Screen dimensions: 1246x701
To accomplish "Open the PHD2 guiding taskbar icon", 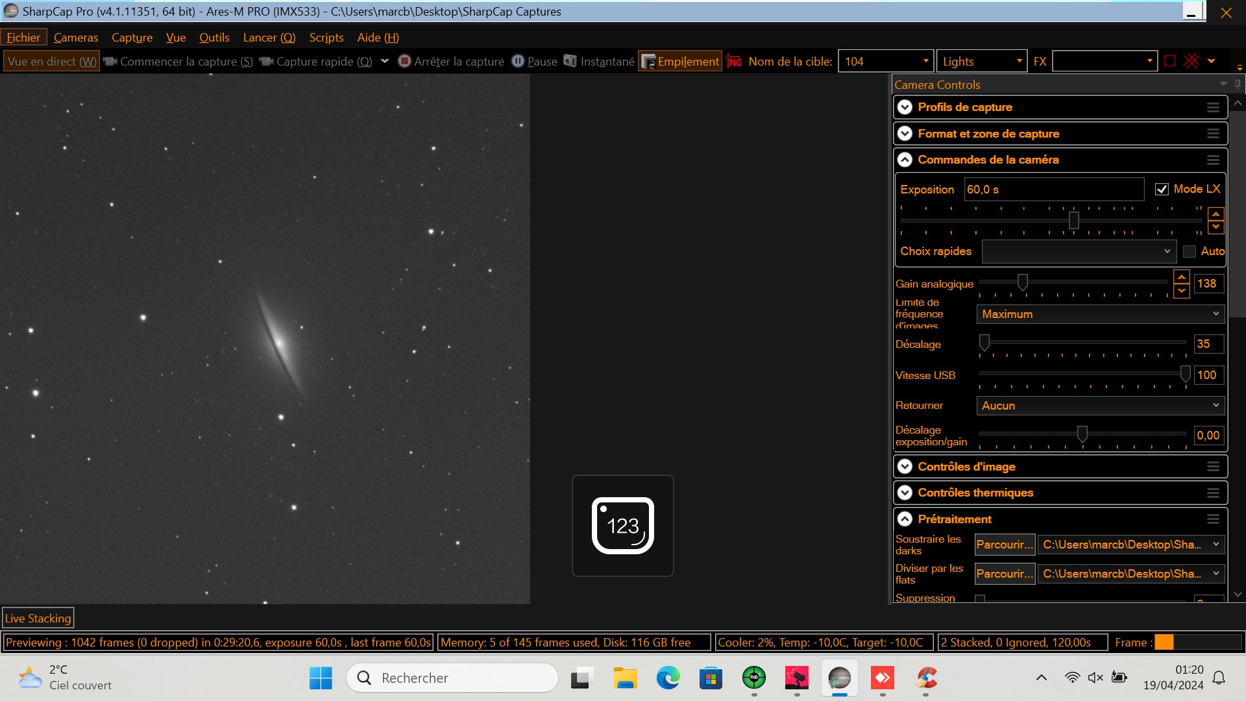I will pyautogui.click(x=753, y=678).
